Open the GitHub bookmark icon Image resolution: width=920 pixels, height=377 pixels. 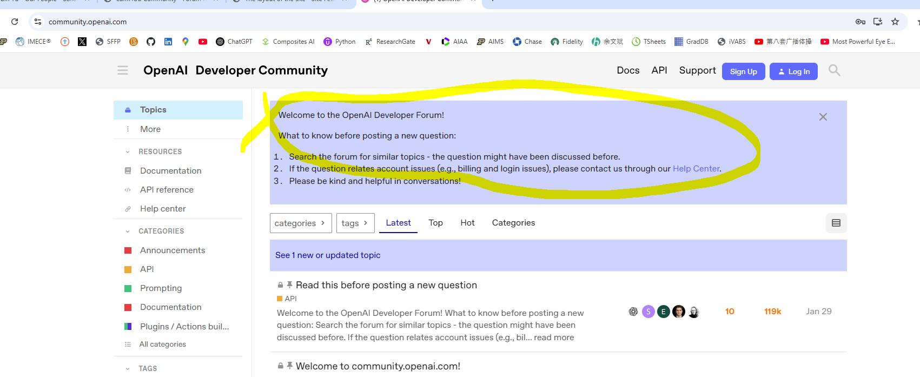(151, 42)
